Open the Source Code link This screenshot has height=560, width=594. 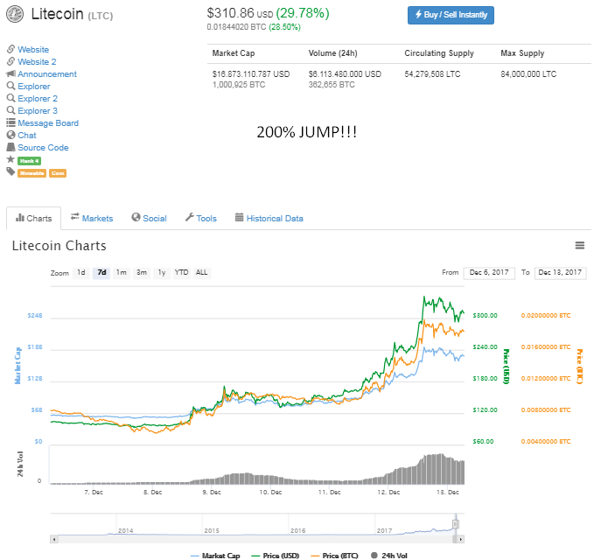tap(43, 147)
